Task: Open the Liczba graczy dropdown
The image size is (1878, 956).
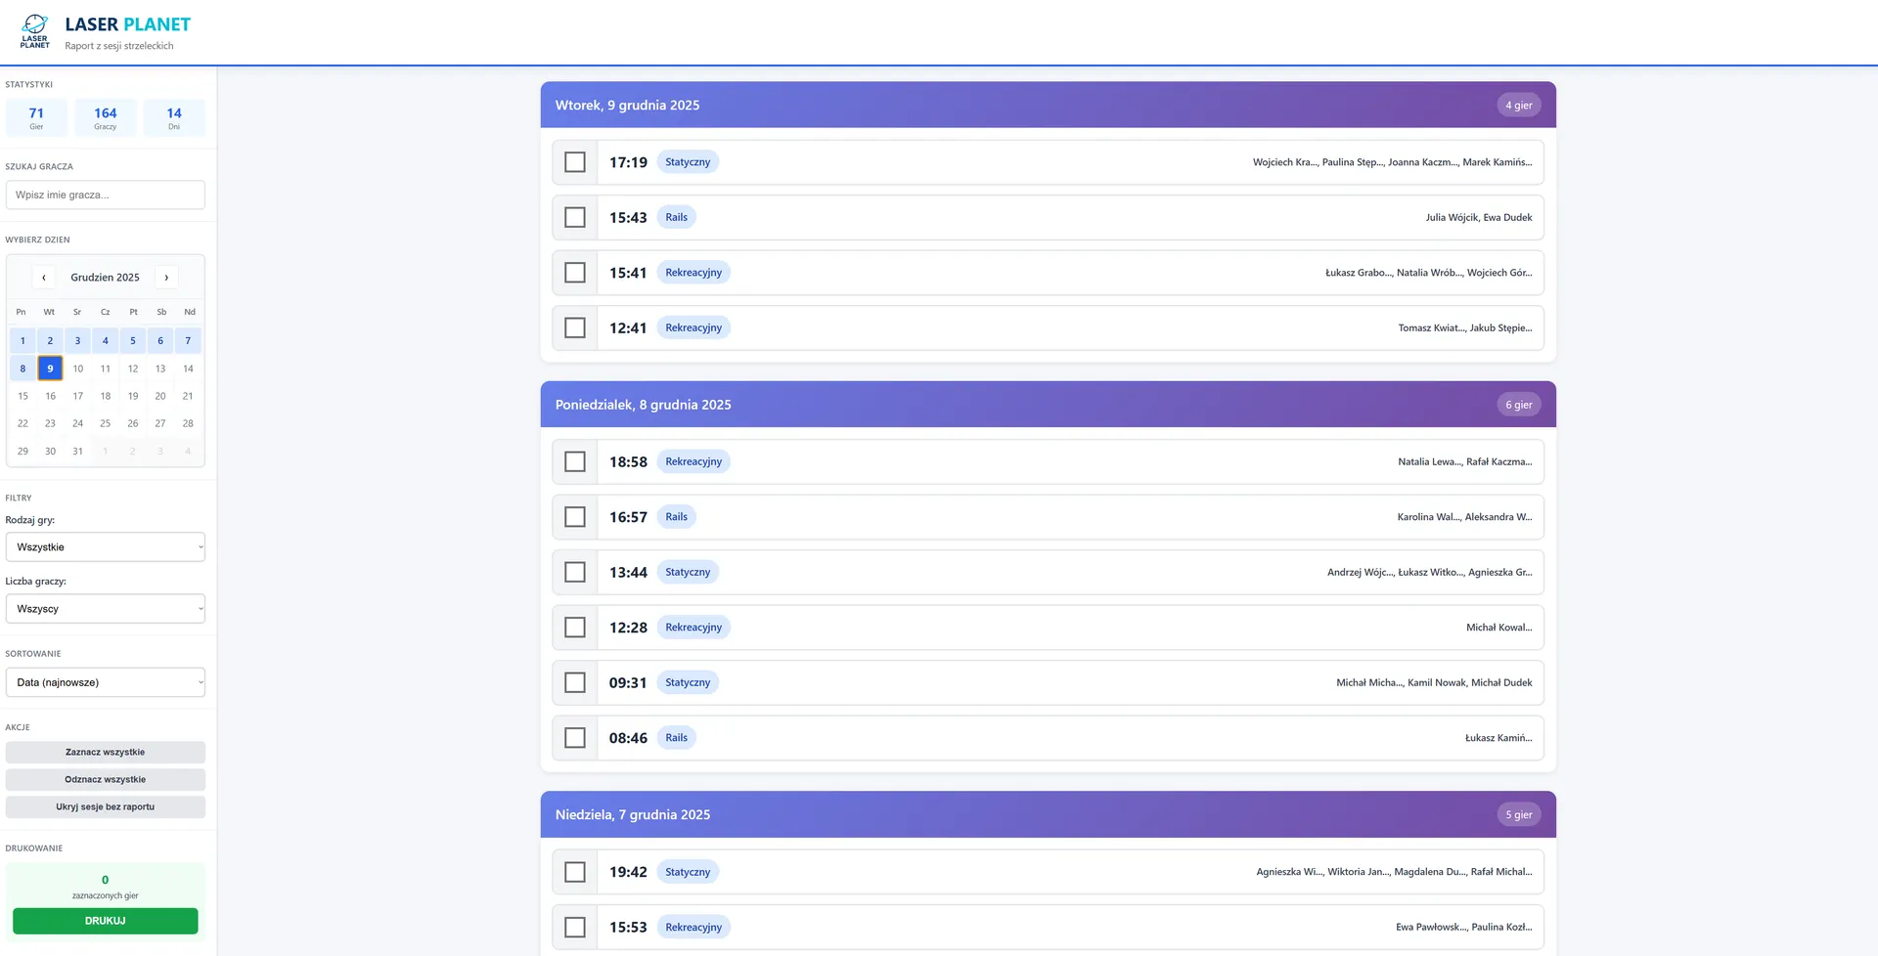Action: pos(106,609)
